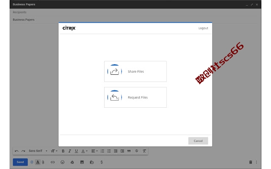The width and height of the screenshot is (271, 169).
Task: Click the Recipients field
Action: point(135,12)
